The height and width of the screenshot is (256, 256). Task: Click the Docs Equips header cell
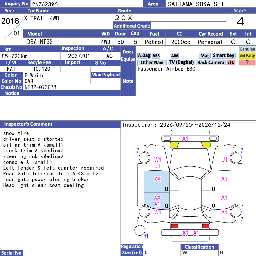pyautogui.click(x=128, y=55)
